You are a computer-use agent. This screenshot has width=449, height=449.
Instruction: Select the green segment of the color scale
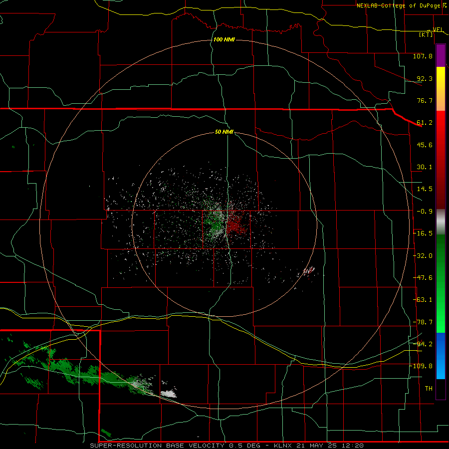click(x=441, y=283)
